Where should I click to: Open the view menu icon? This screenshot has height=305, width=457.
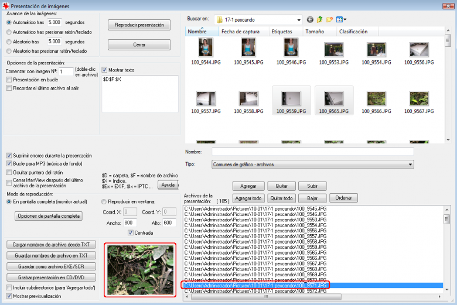pos(341,19)
